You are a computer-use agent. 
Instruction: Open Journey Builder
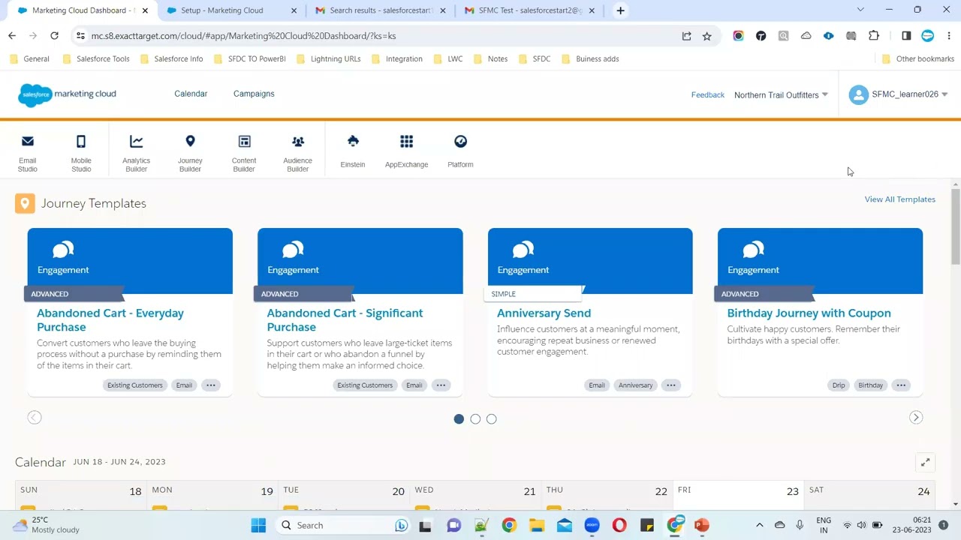190,153
